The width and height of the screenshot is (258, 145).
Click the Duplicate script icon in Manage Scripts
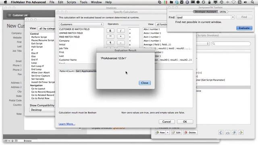[221, 133]
